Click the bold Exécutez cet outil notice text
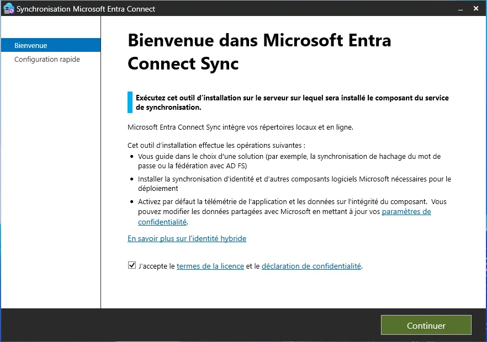 [x=292, y=103]
